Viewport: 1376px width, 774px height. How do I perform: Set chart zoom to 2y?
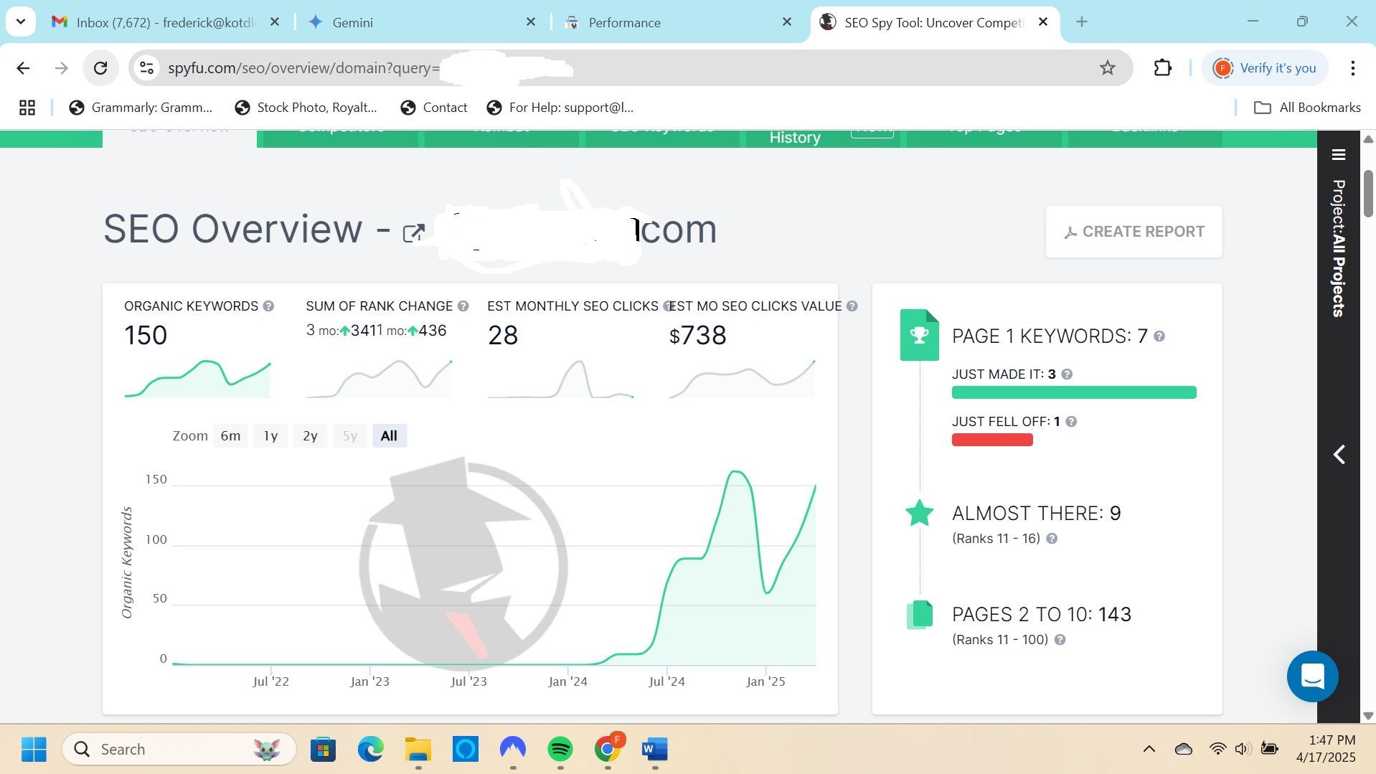pos(310,436)
